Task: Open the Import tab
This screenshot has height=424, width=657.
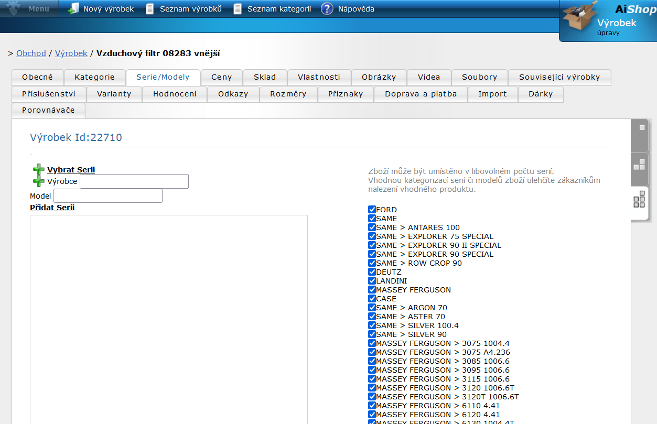Action: click(493, 94)
